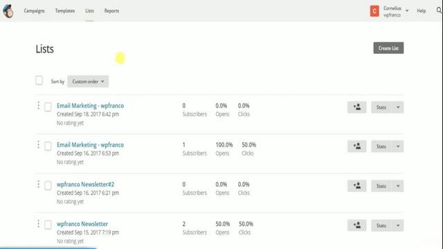Expand Stats arrow for Sep 16 6:53 pm list
The image size is (443, 249).
398,146
